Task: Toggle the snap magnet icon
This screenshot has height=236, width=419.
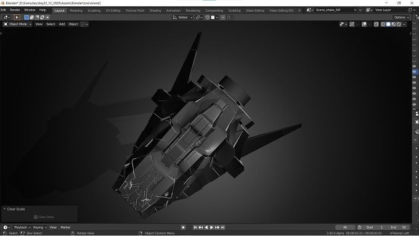Action: point(208,17)
